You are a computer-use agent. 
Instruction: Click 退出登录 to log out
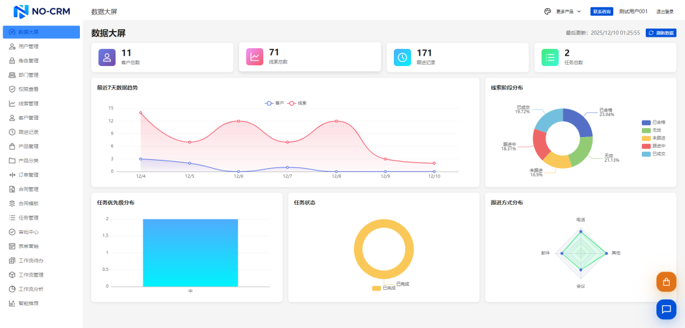point(665,12)
